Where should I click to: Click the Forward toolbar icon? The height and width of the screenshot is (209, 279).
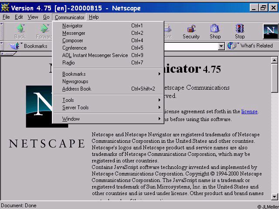[44, 28]
